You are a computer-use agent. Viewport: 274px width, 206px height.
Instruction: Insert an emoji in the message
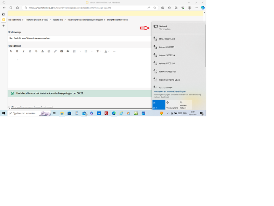(x=49, y=51)
